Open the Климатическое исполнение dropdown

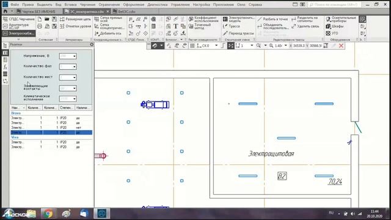click(x=68, y=99)
